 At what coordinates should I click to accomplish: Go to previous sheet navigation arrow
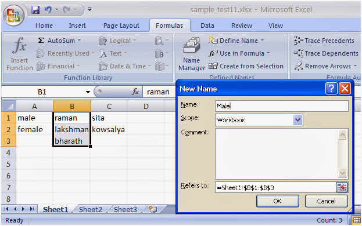(x=15, y=209)
